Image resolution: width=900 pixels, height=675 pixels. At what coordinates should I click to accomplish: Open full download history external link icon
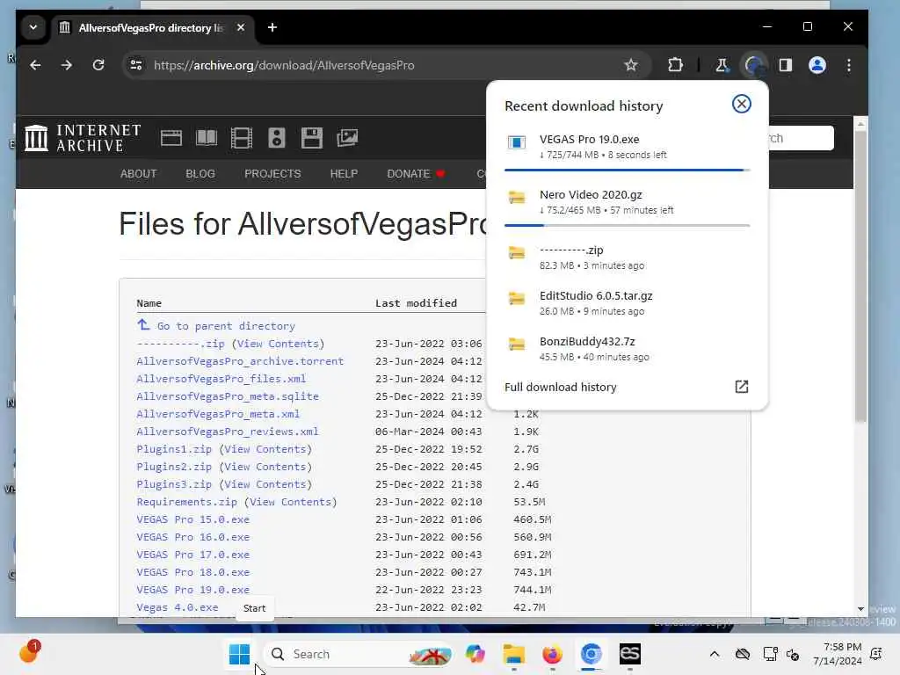point(742,387)
